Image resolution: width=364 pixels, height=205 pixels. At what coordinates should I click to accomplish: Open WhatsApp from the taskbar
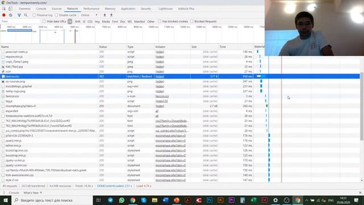tap(121, 200)
